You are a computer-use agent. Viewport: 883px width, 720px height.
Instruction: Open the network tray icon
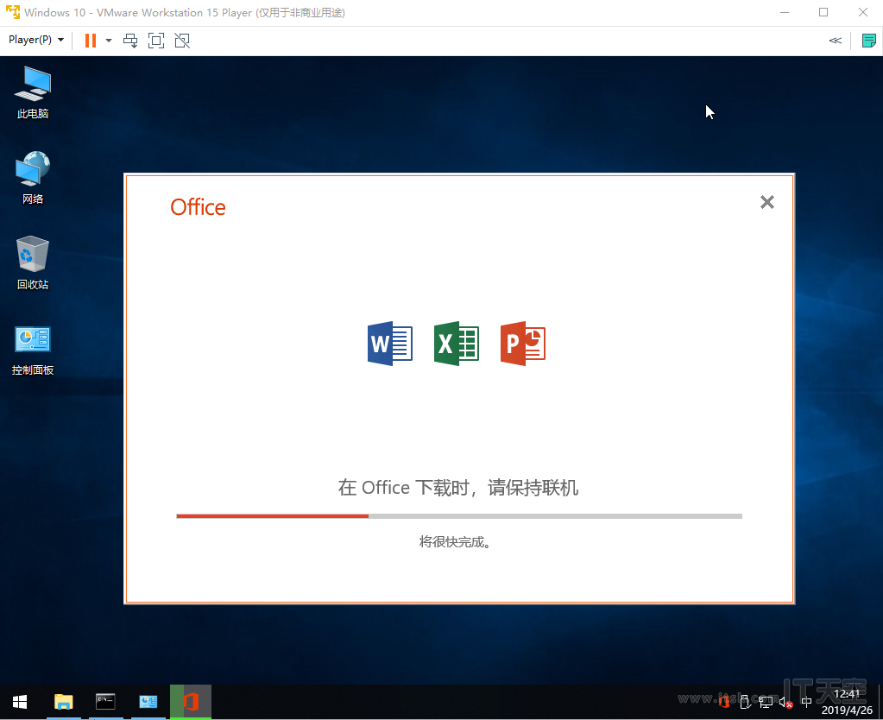(x=766, y=701)
